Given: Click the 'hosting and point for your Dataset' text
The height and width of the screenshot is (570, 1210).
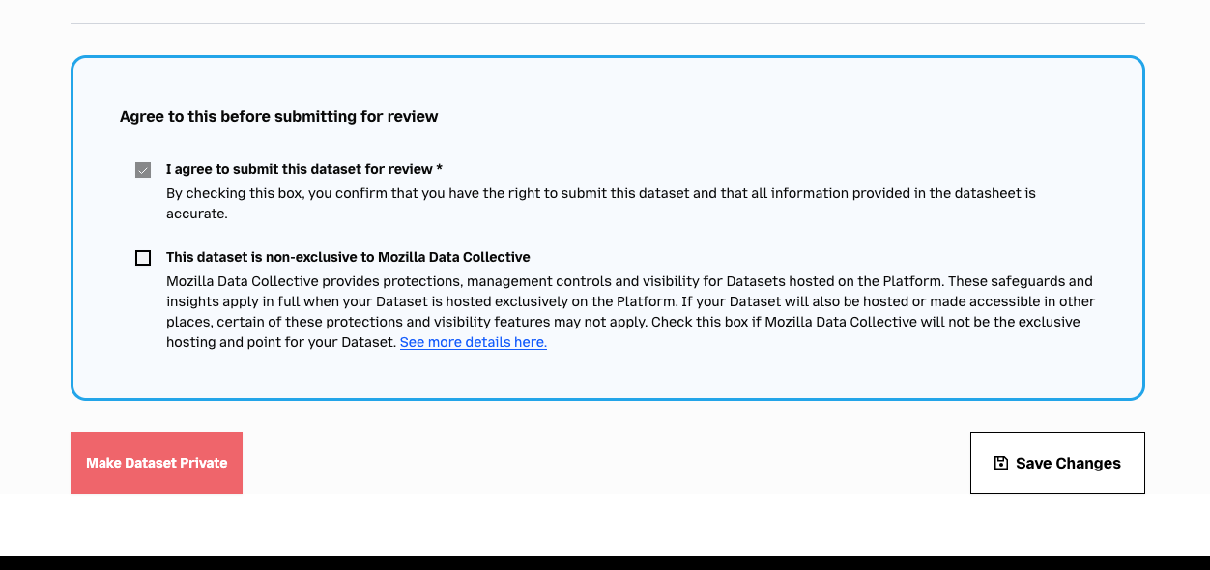Looking at the screenshot, I should tap(281, 342).
